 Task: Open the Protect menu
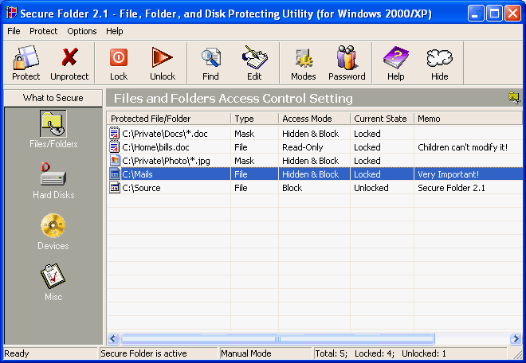click(x=44, y=31)
